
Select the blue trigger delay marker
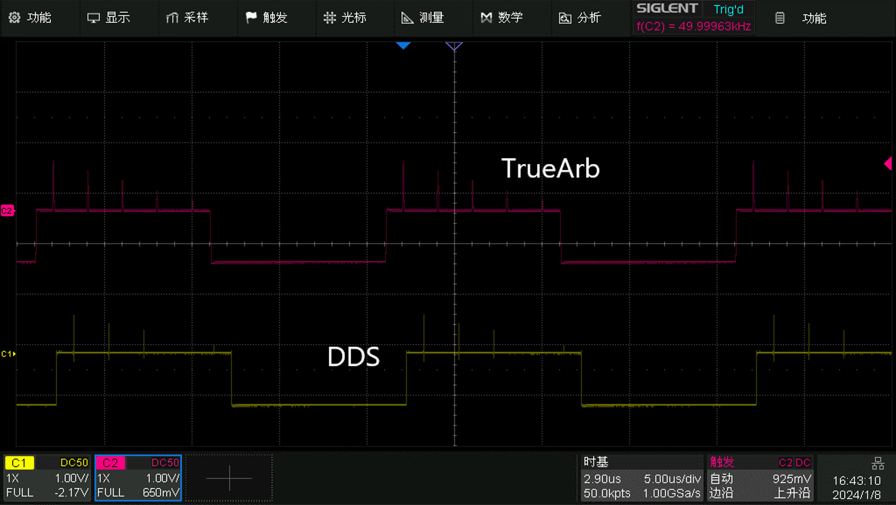pyautogui.click(x=403, y=46)
